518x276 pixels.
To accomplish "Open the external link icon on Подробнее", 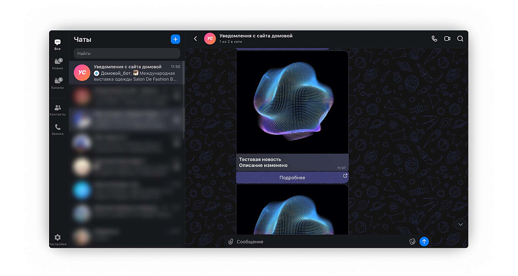I will [345, 176].
